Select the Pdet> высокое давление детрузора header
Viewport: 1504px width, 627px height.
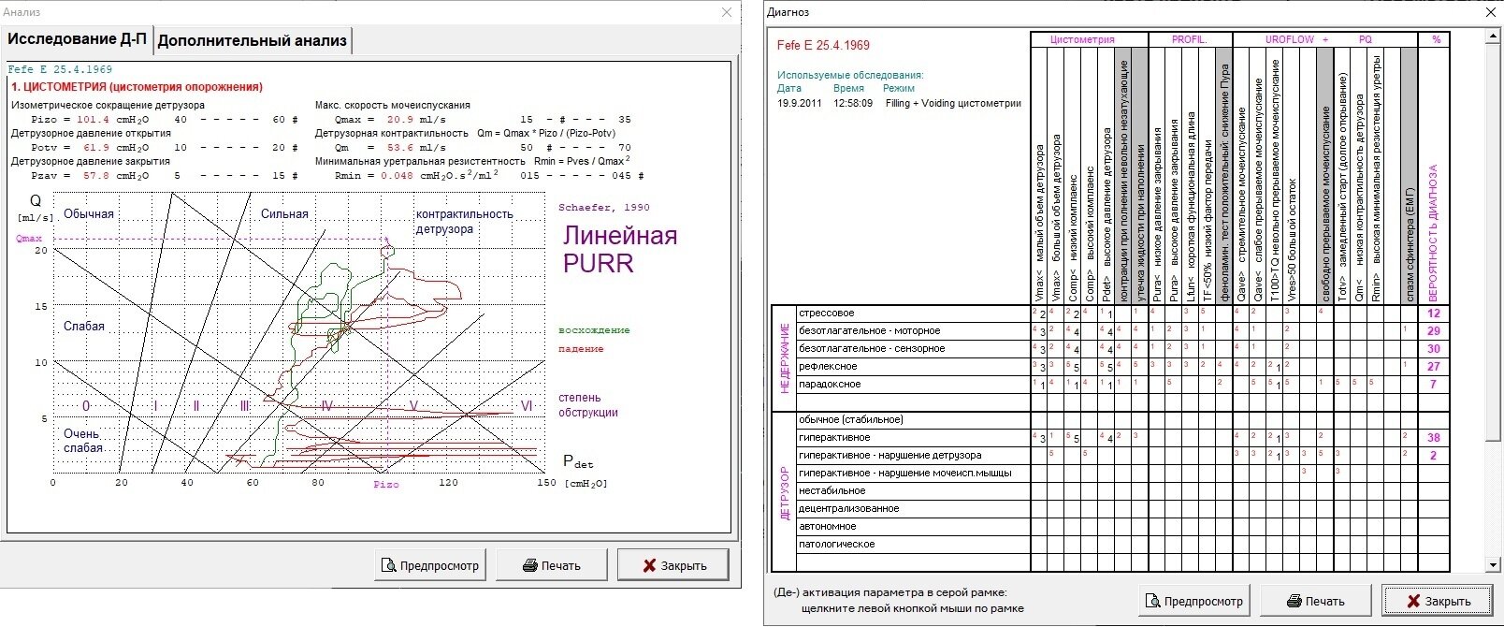click(1106, 175)
